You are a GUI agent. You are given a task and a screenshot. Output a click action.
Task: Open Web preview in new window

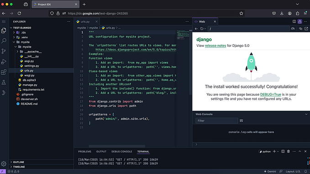pos(306,29)
